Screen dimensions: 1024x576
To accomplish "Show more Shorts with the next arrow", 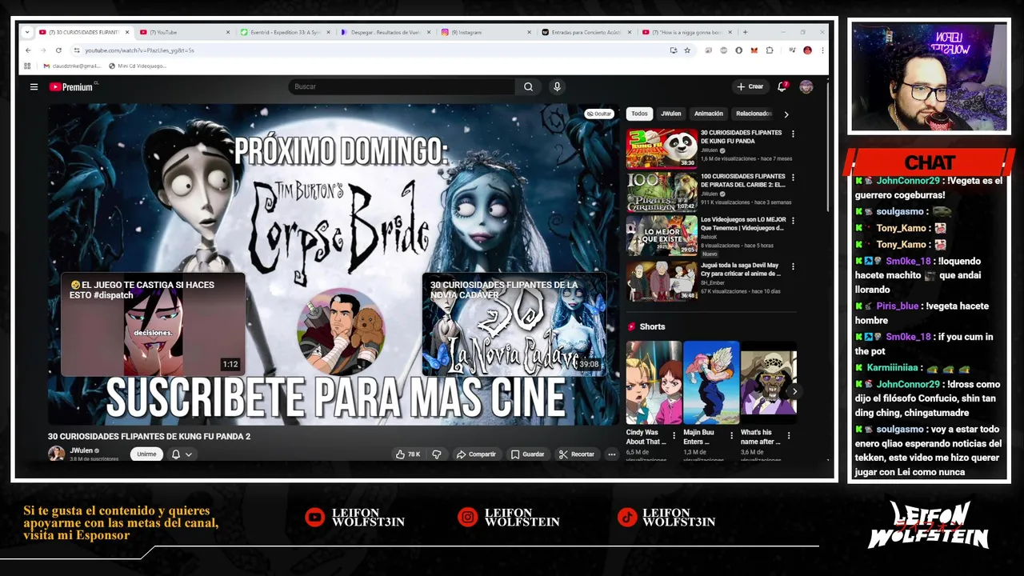I will point(794,391).
